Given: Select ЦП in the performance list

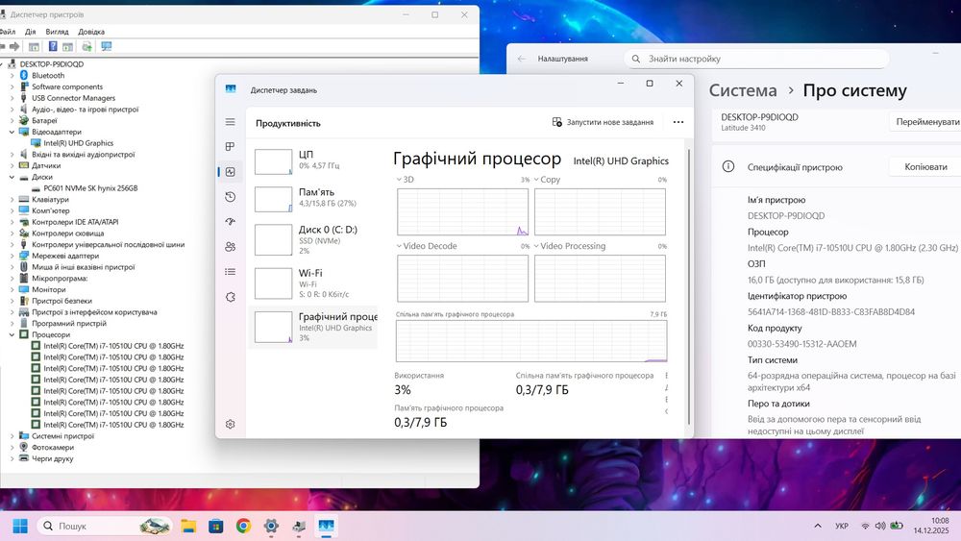Looking at the screenshot, I should (x=313, y=161).
